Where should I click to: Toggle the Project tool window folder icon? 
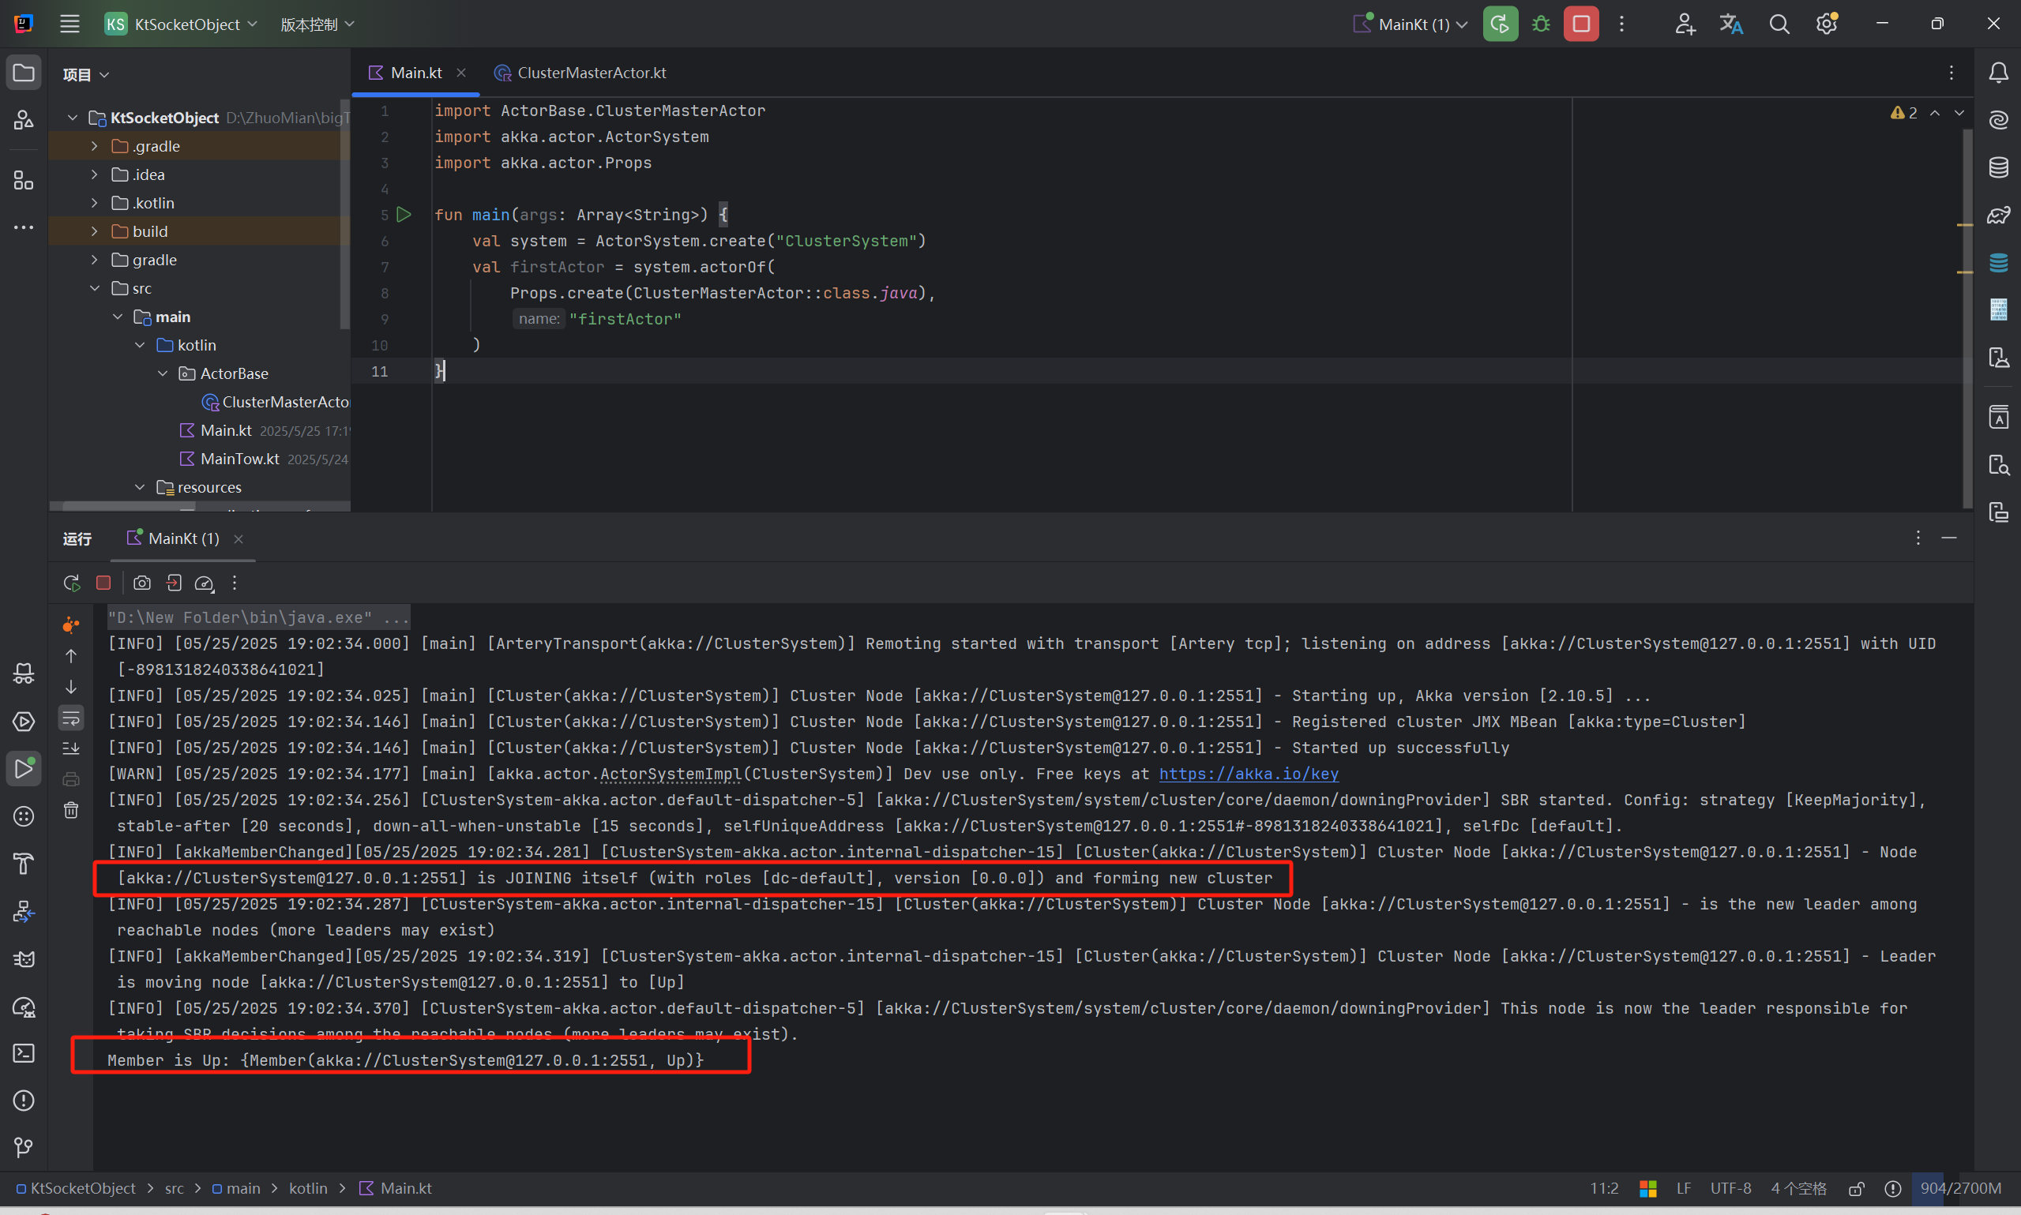(x=24, y=73)
